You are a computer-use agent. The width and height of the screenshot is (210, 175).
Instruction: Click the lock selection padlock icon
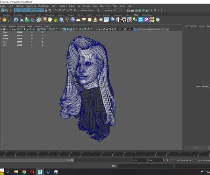tap(46, 10)
